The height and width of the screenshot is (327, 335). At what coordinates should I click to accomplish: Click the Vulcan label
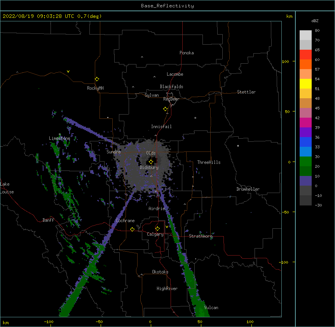[211, 308]
